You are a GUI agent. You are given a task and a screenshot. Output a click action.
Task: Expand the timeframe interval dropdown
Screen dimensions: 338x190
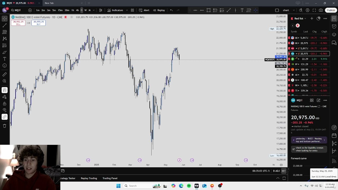click(94, 10)
